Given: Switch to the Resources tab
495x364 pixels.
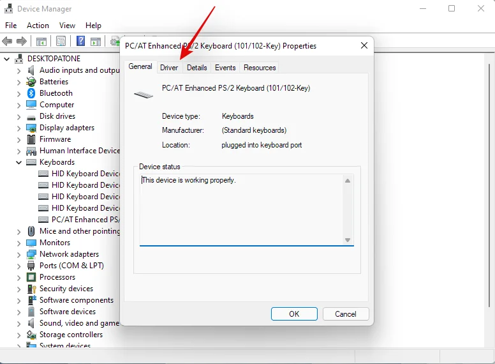Looking at the screenshot, I should pos(260,68).
